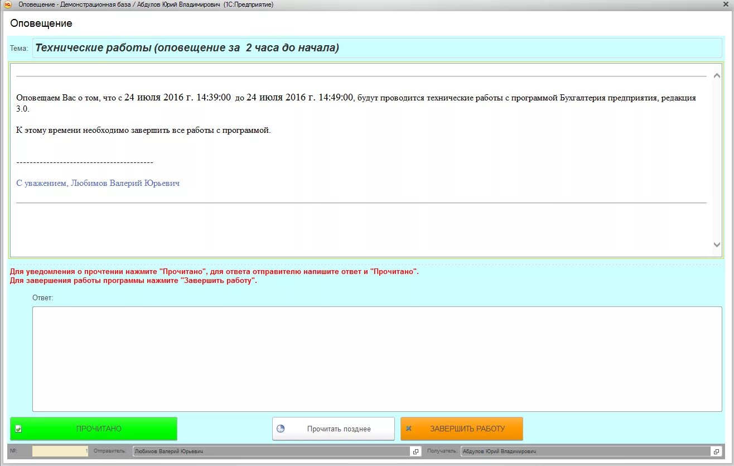
Task: Click the message scrollbar down arrow
Action: [717, 244]
